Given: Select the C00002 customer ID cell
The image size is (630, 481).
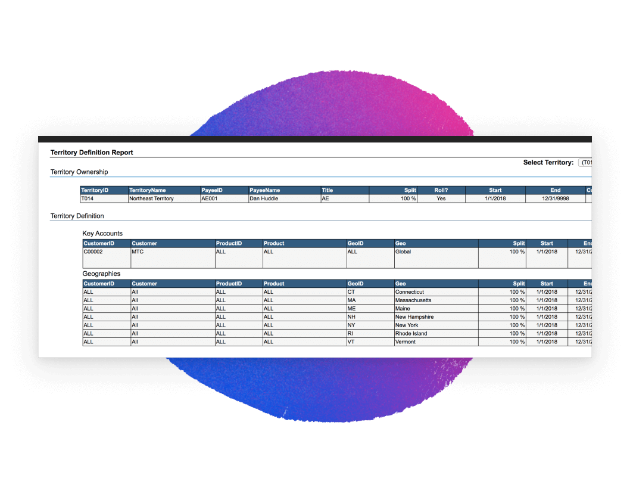Looking at the screenshot, I should (107, 258).
